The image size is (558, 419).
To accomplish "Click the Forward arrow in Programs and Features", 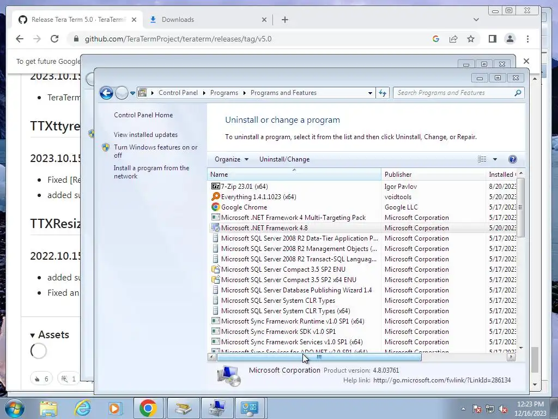I will tap(122, 93).
